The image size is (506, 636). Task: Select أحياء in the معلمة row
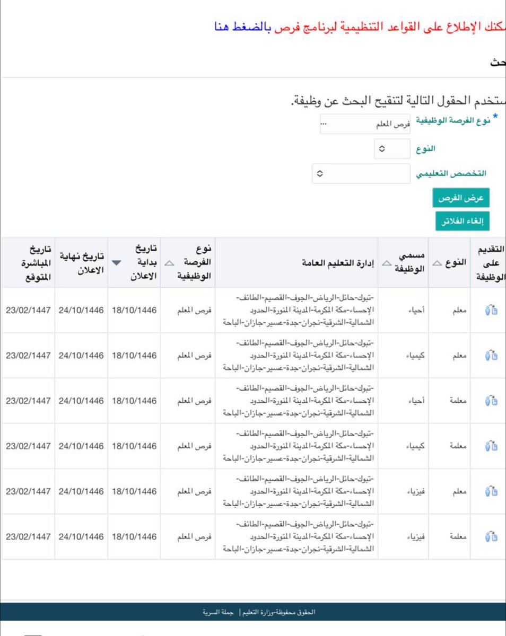[x=417, y=401]
